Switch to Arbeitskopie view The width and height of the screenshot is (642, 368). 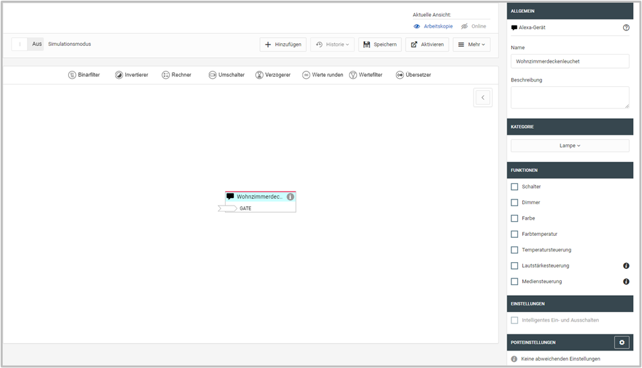click(x=433, y=26)
